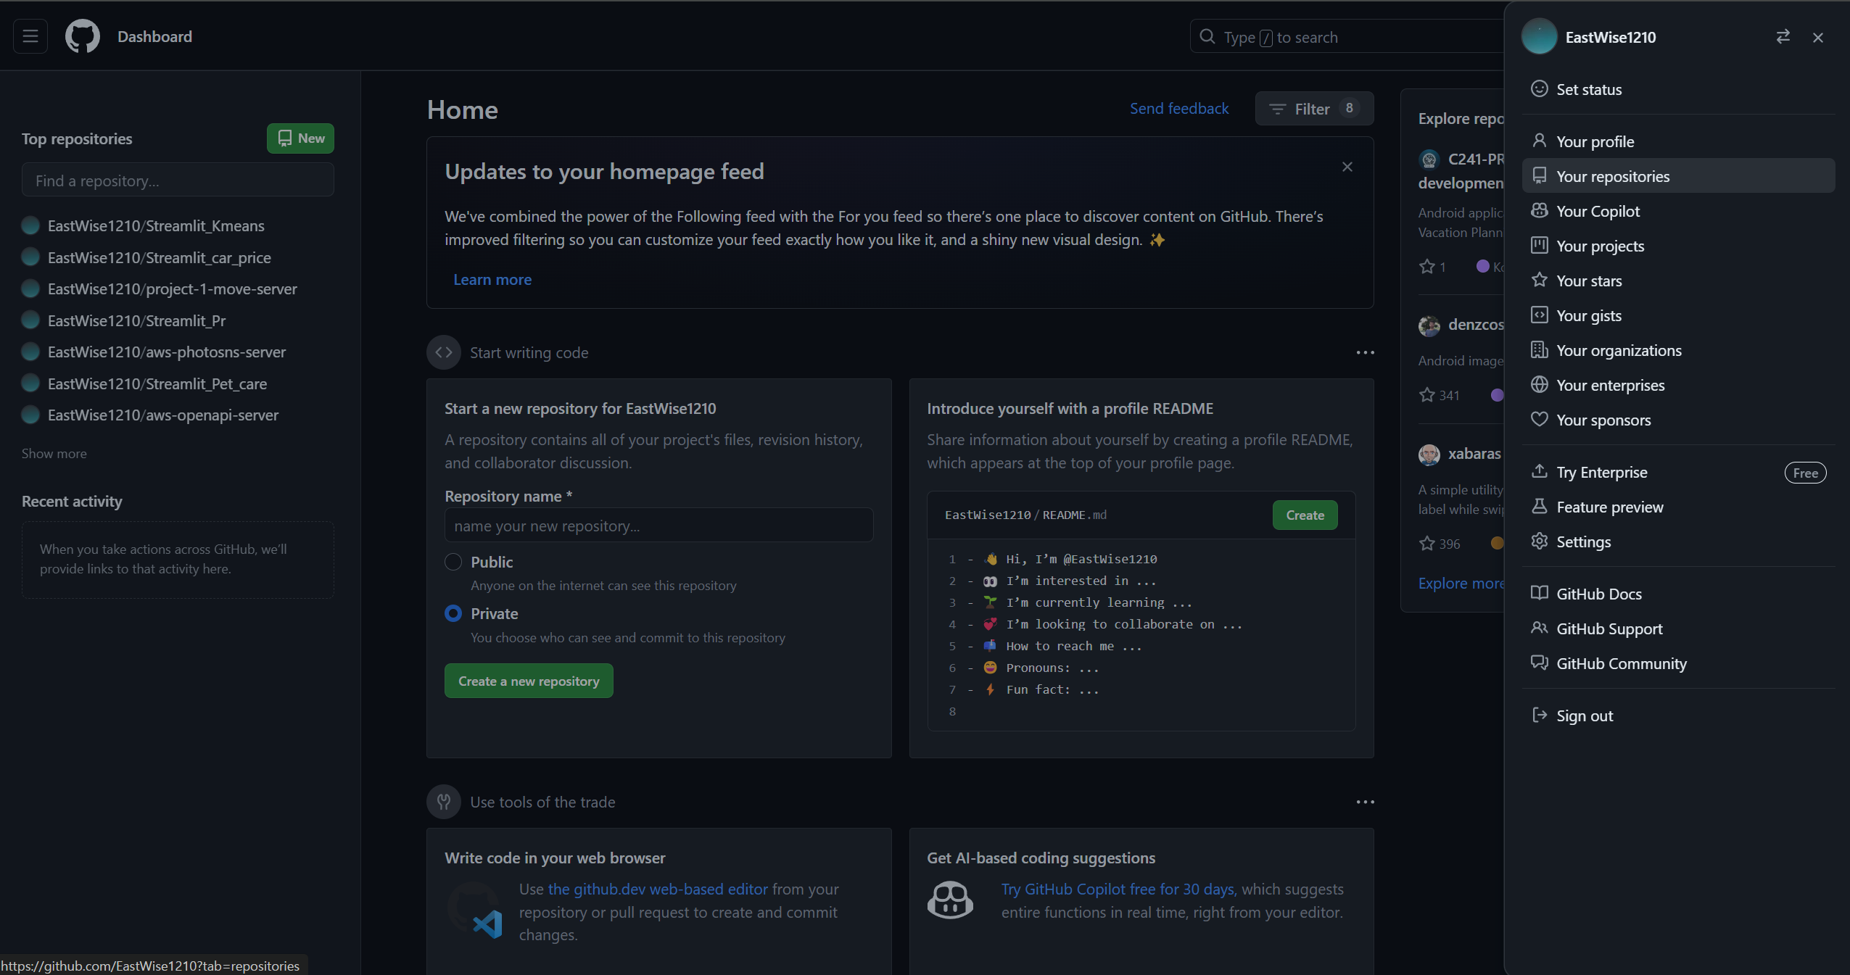Expand Show more top repositories
Screen dimensions: 1850x975
(x=54, y=453)
